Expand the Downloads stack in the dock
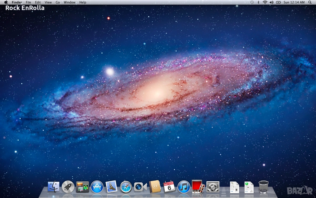The image size is (316, 198). [249, 187]
